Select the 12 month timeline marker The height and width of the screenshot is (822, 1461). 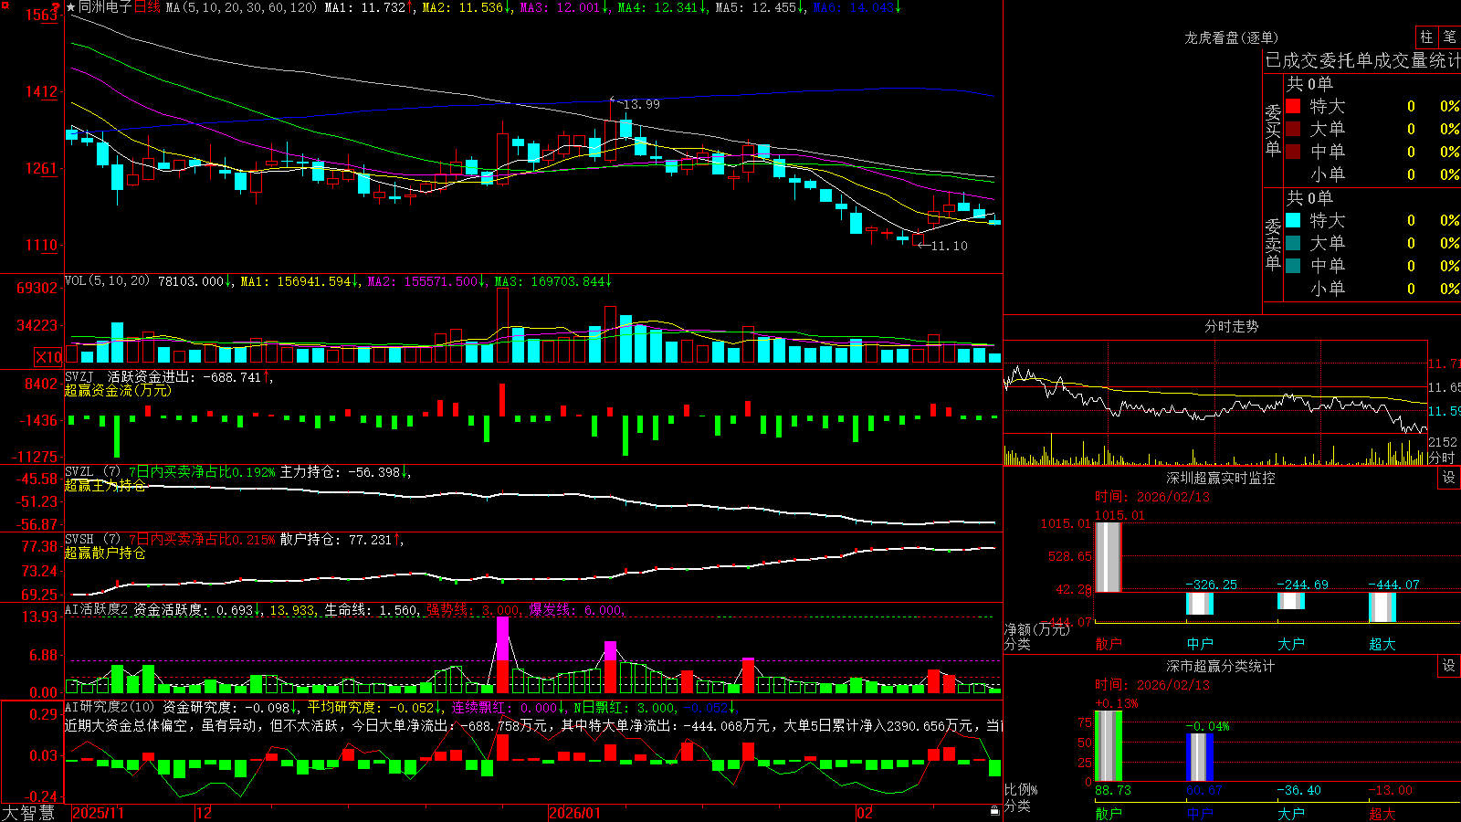pyautogui.click(x=205, y=813)
